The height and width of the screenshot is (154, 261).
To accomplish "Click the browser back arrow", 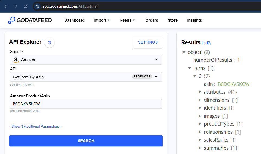I will 6,6.
